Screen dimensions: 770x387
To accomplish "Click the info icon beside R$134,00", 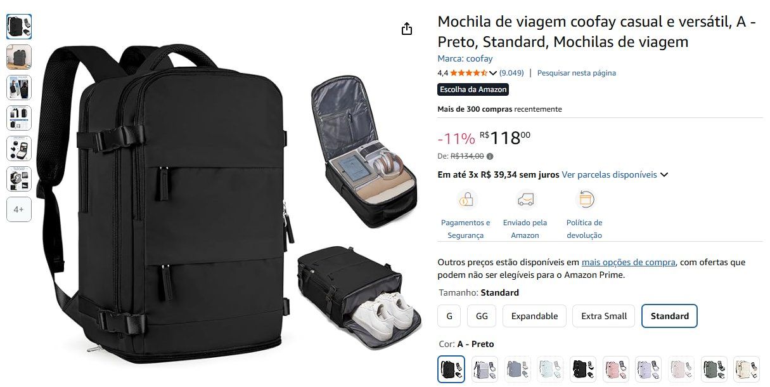I will (x=490, y=156).
